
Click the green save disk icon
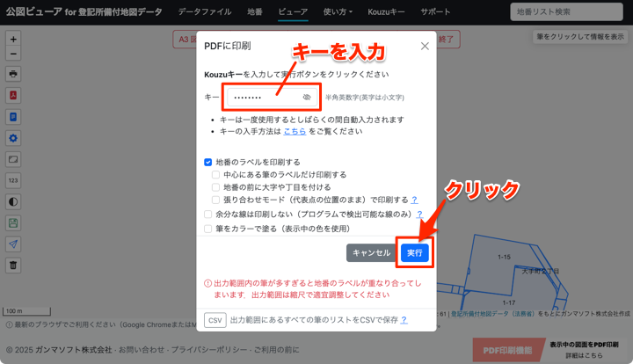point(13,222)
